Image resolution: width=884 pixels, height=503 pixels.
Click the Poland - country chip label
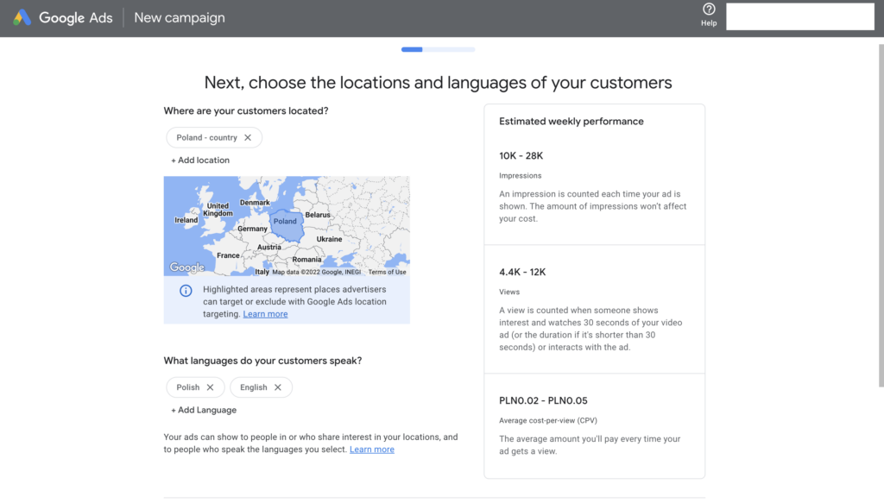[x=206, y=137]
